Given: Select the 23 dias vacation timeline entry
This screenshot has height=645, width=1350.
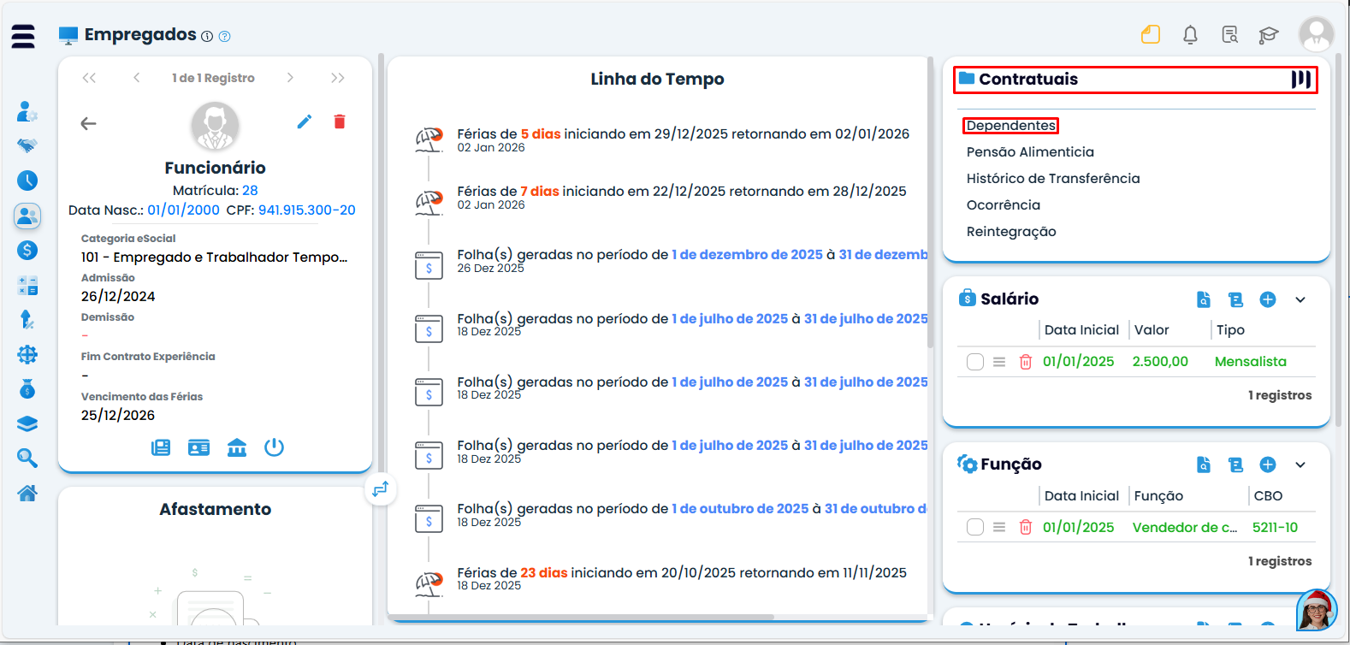Looking at the screenshot, I should tap(682, 578).
